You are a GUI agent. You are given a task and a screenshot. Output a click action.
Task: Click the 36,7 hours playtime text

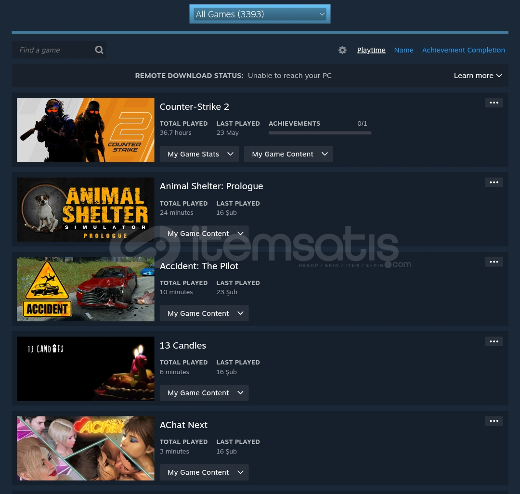(175, 132)
